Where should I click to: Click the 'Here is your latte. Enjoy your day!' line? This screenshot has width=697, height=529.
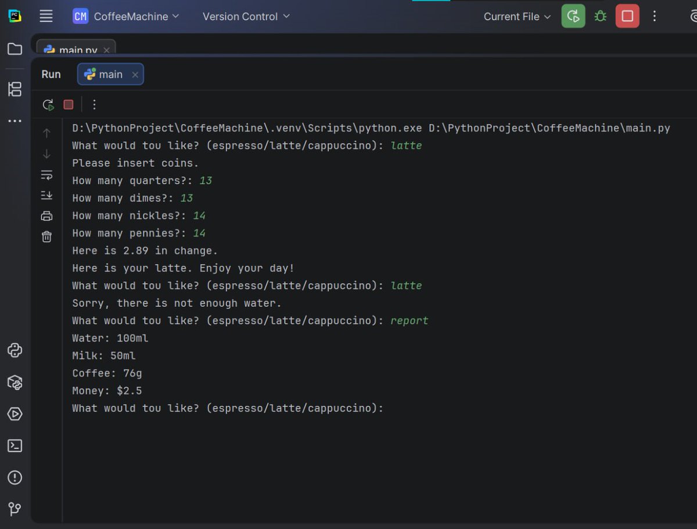pyautogui.click(x=183, y=268)
